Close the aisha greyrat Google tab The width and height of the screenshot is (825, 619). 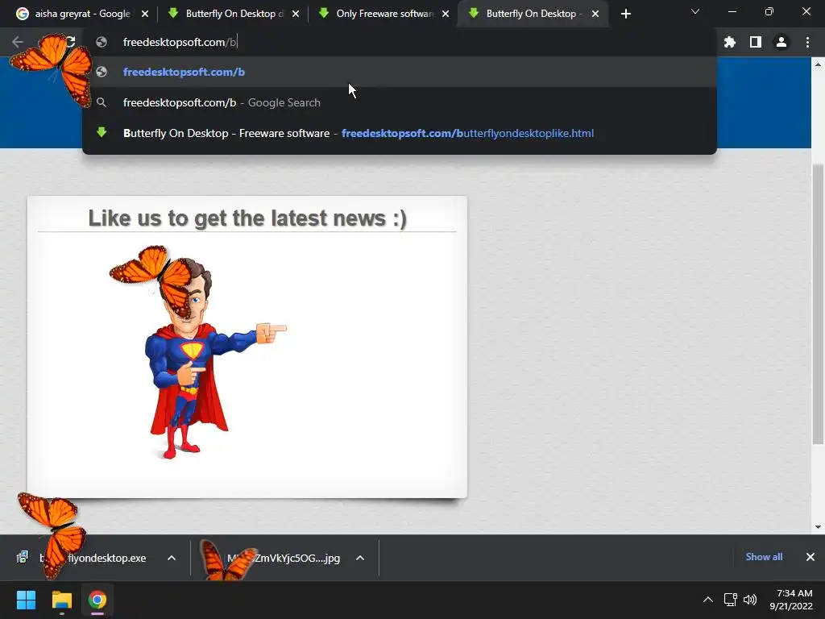pos(145,14)
